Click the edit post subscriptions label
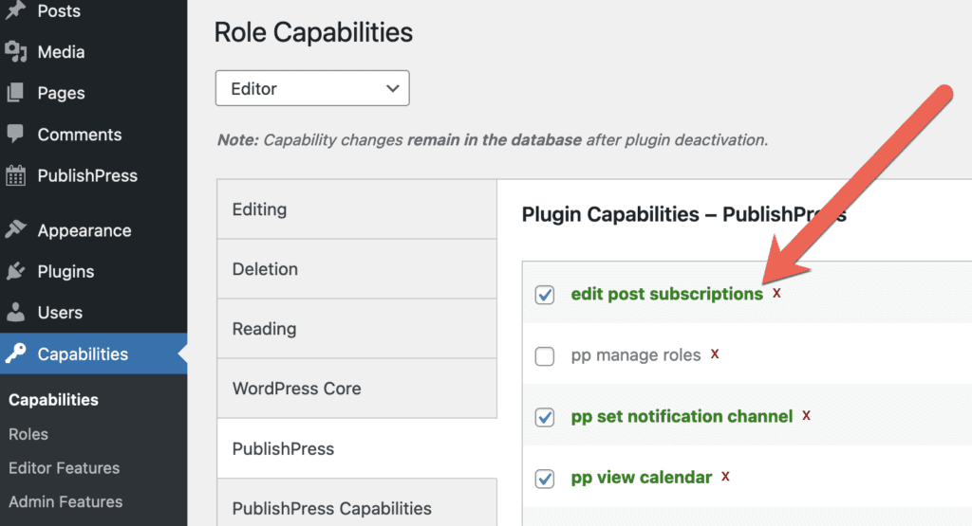This screenshot has width=972, height=526. [x=666, y=294]
